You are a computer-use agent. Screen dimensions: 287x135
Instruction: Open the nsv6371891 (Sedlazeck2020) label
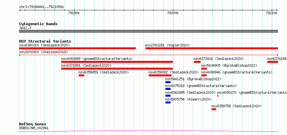(x=86, y=65)
